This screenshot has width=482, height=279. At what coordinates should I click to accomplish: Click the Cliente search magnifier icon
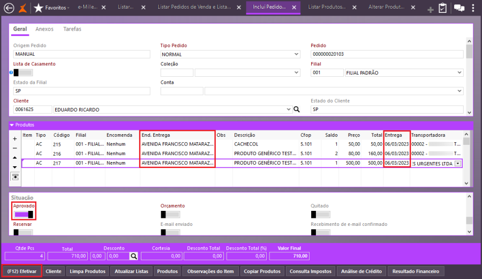pos(297,109)
